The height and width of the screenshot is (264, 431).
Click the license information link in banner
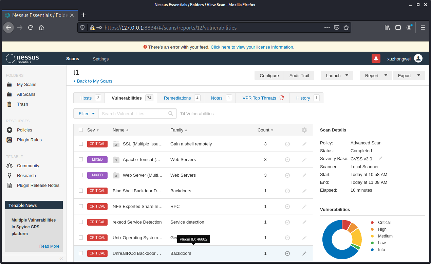[x=252, y=47]
